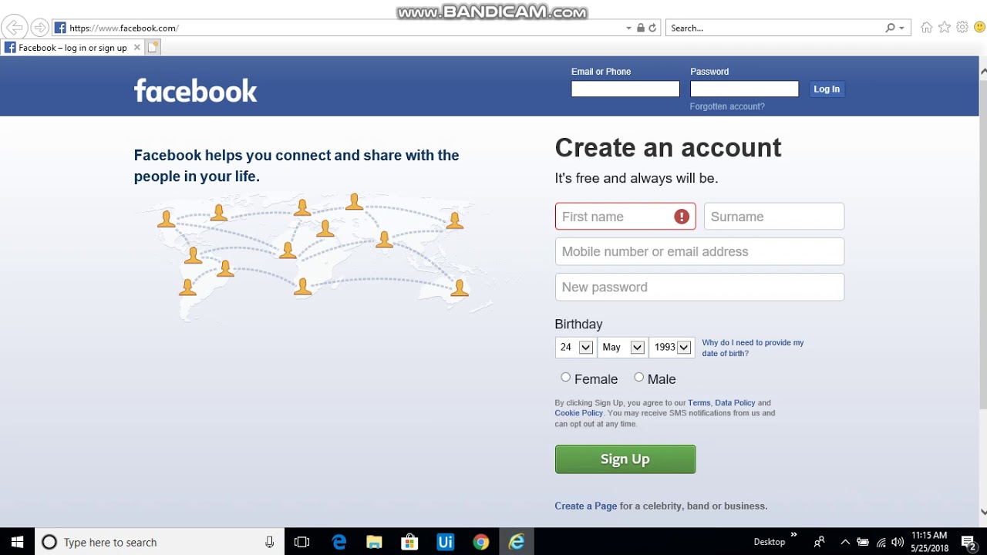Open the birthday month dropdown showing May

coord(622,348)
